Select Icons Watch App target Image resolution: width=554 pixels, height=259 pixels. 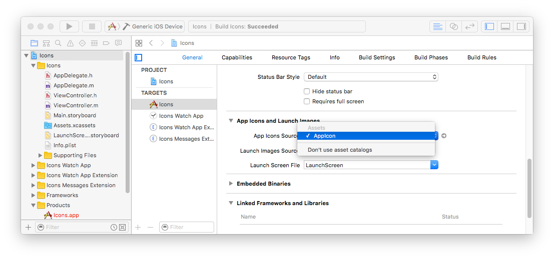coord(181,116)
